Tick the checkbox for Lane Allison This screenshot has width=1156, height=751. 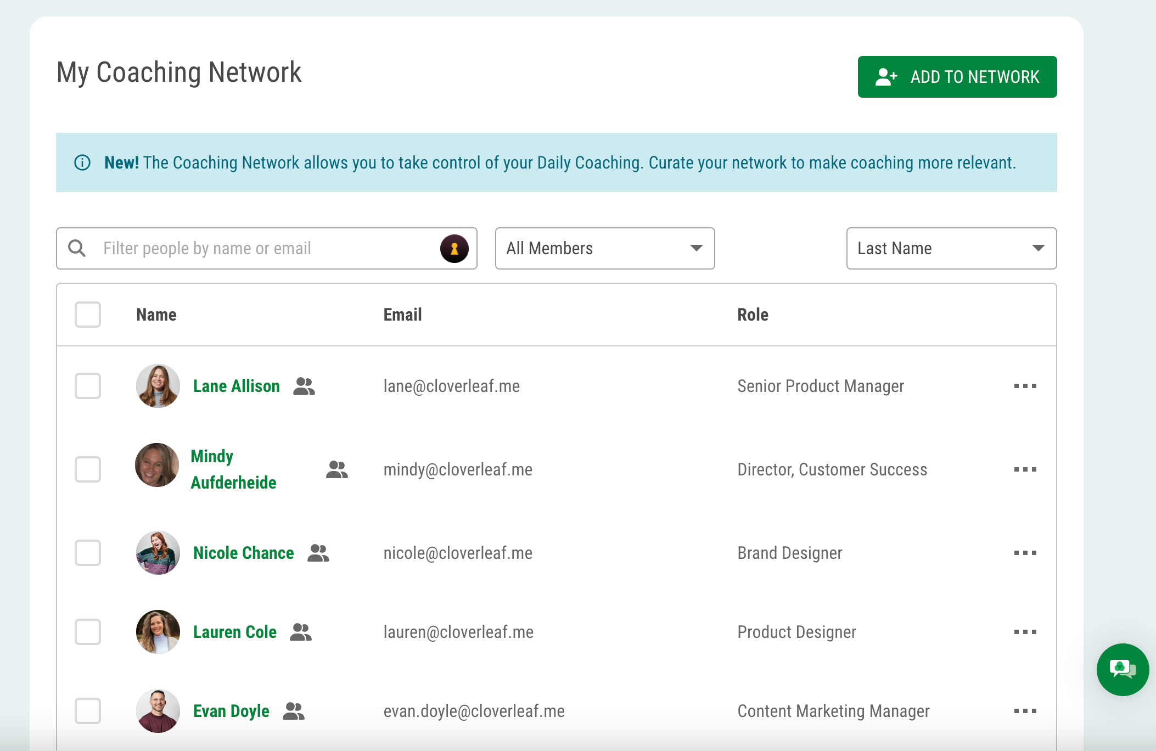[x=88, y=386]
